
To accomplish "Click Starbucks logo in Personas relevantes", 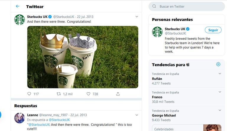I will (x=157, y=32).
